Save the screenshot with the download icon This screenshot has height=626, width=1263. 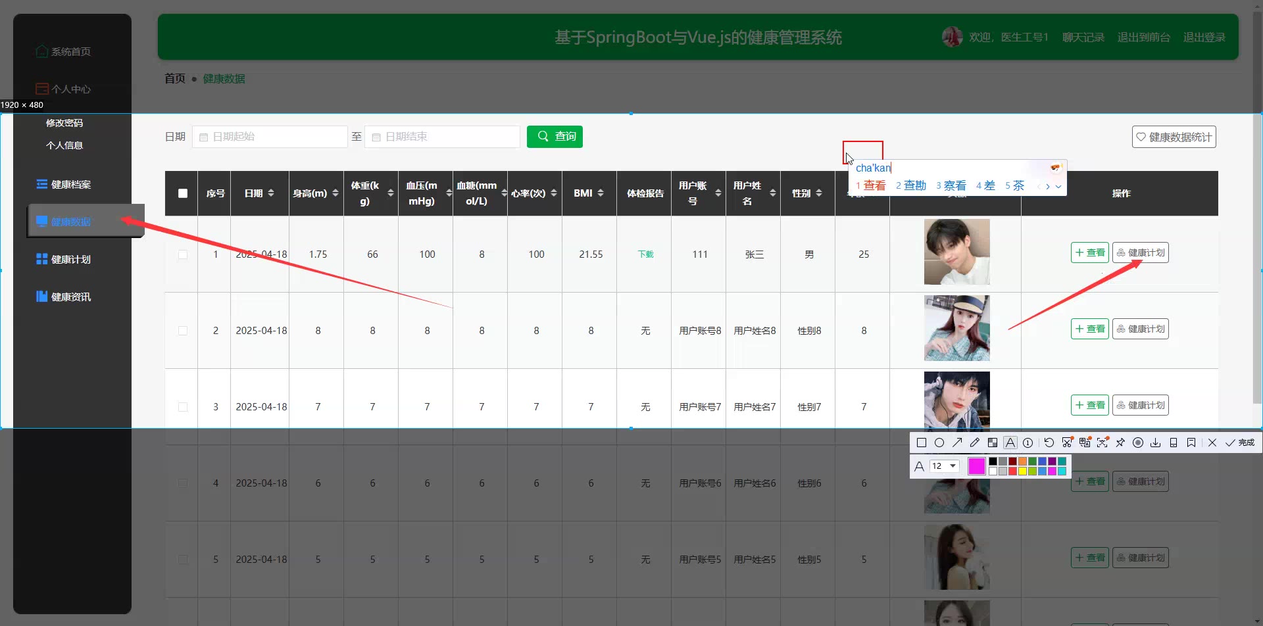(1156, 443)
